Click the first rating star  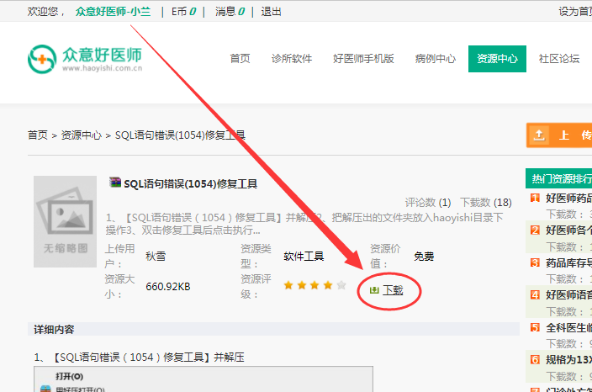pos(288,285)
